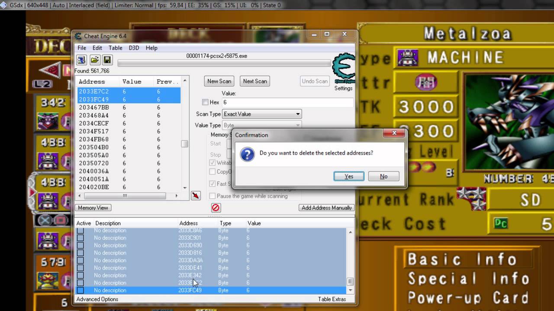Screen dimensions: 554x311
Task: Open Table Extras
Action: (332, 299)
